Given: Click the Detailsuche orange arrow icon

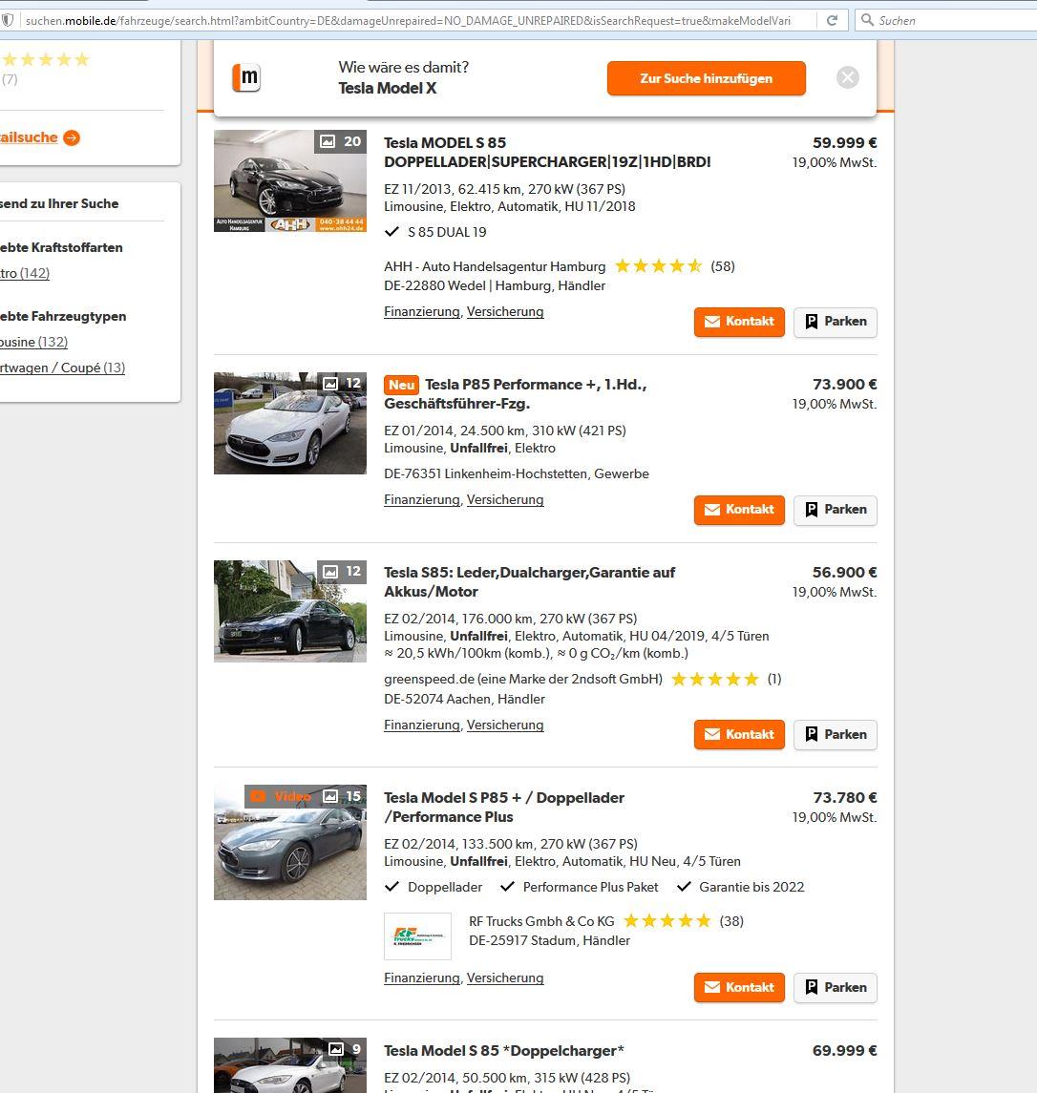Looking at the screenshot, I should 72,137.
